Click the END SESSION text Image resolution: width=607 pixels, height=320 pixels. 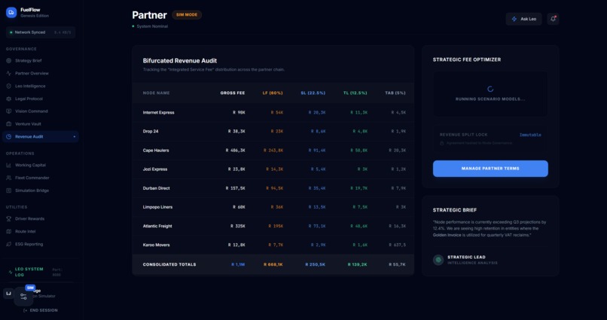click(x=44, y=310)
